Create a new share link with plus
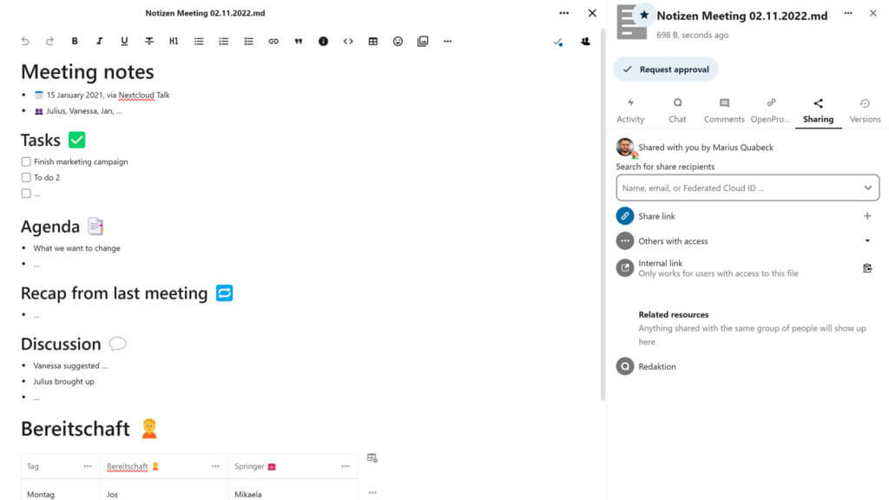This screenshot has width=889, height=500. [x=867, y=216]
